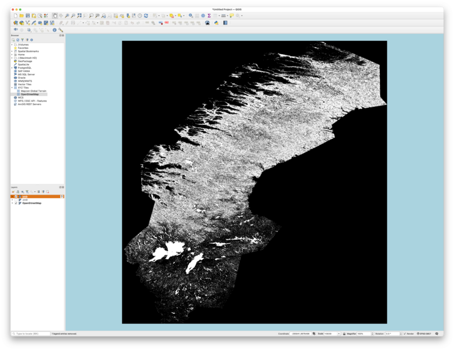Expand all icon in Layers panel
The height and width of the screenshot is (350, 454).
pyautogui.click(x=39, y=192)
